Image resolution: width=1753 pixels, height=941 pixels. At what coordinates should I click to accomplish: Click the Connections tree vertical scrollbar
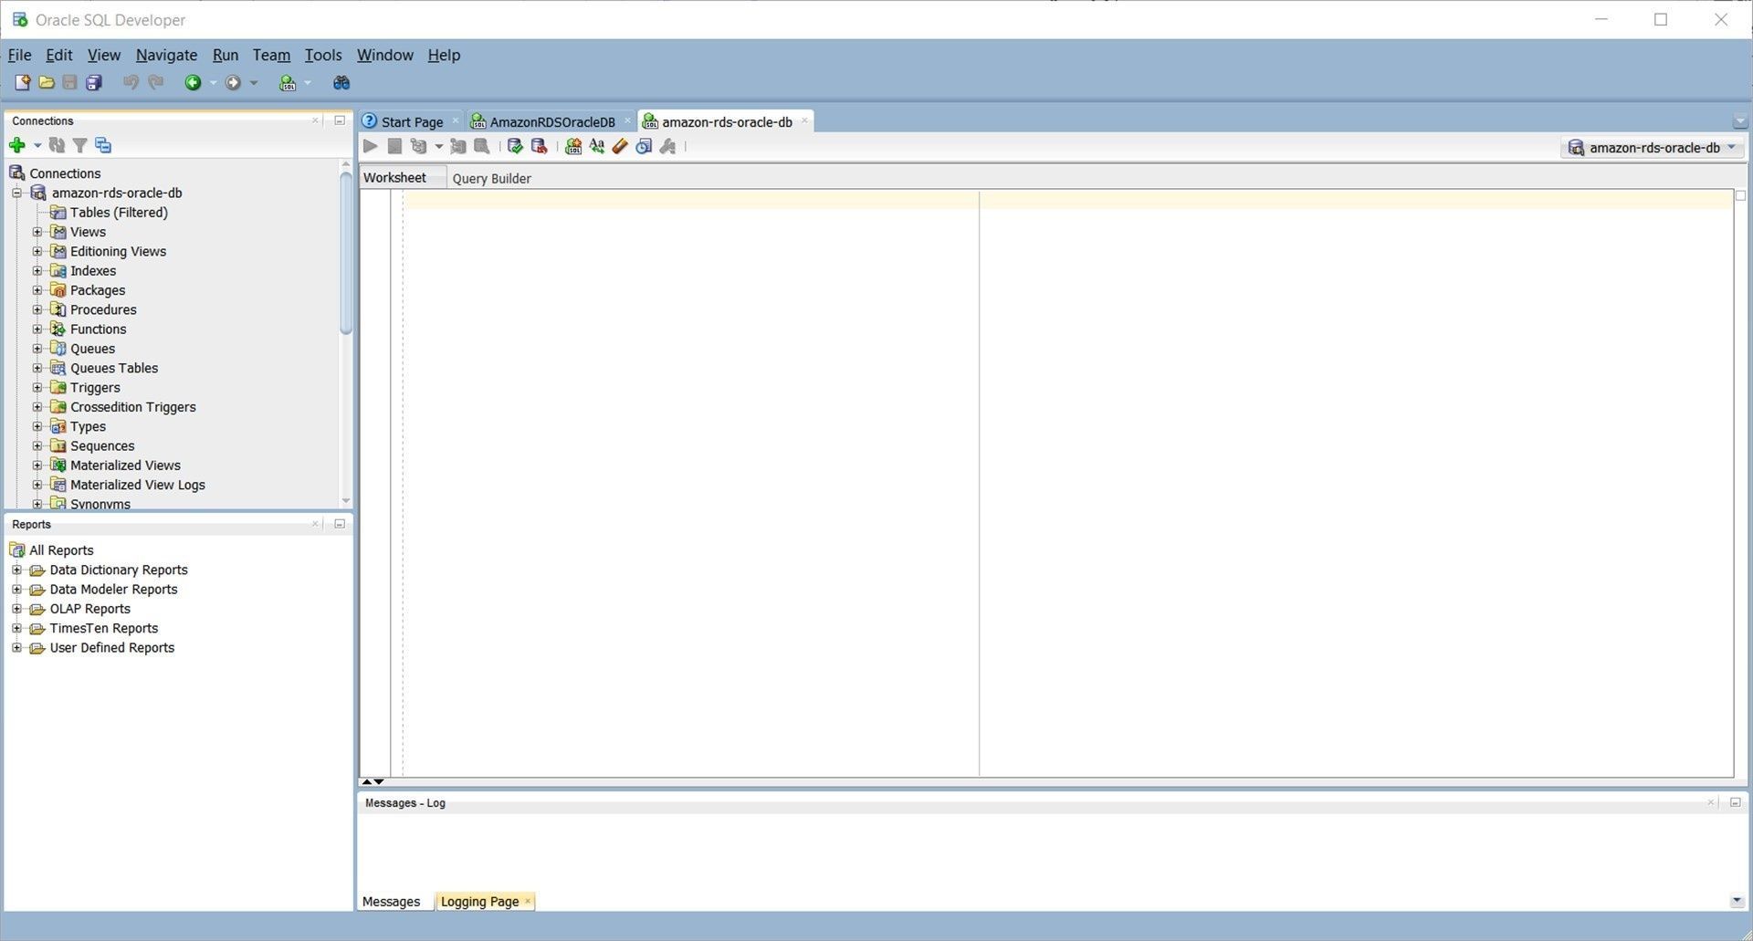point(345,256)
